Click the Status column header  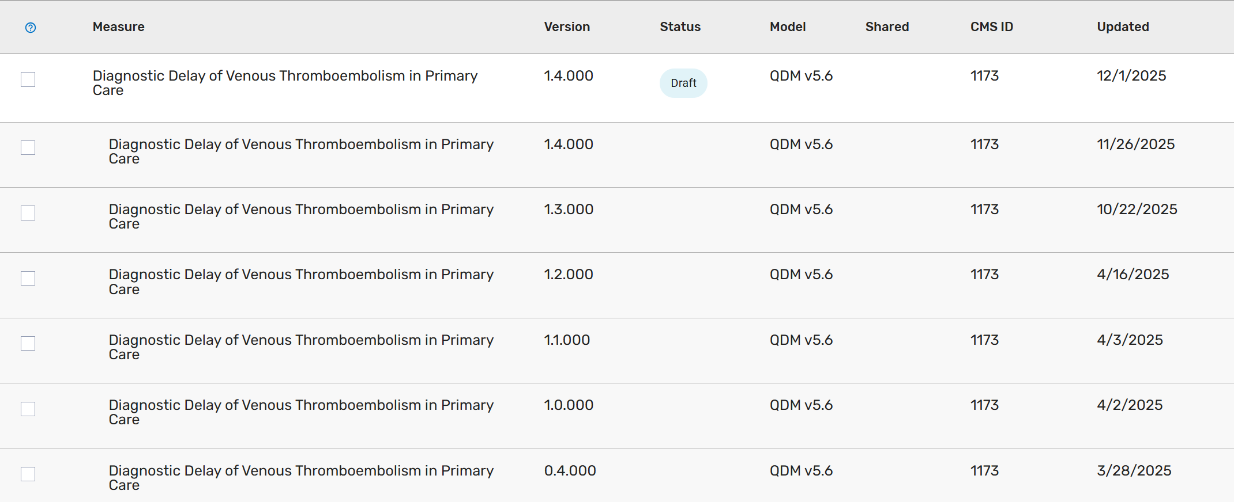pyautogui.click(x=680, y=27)
